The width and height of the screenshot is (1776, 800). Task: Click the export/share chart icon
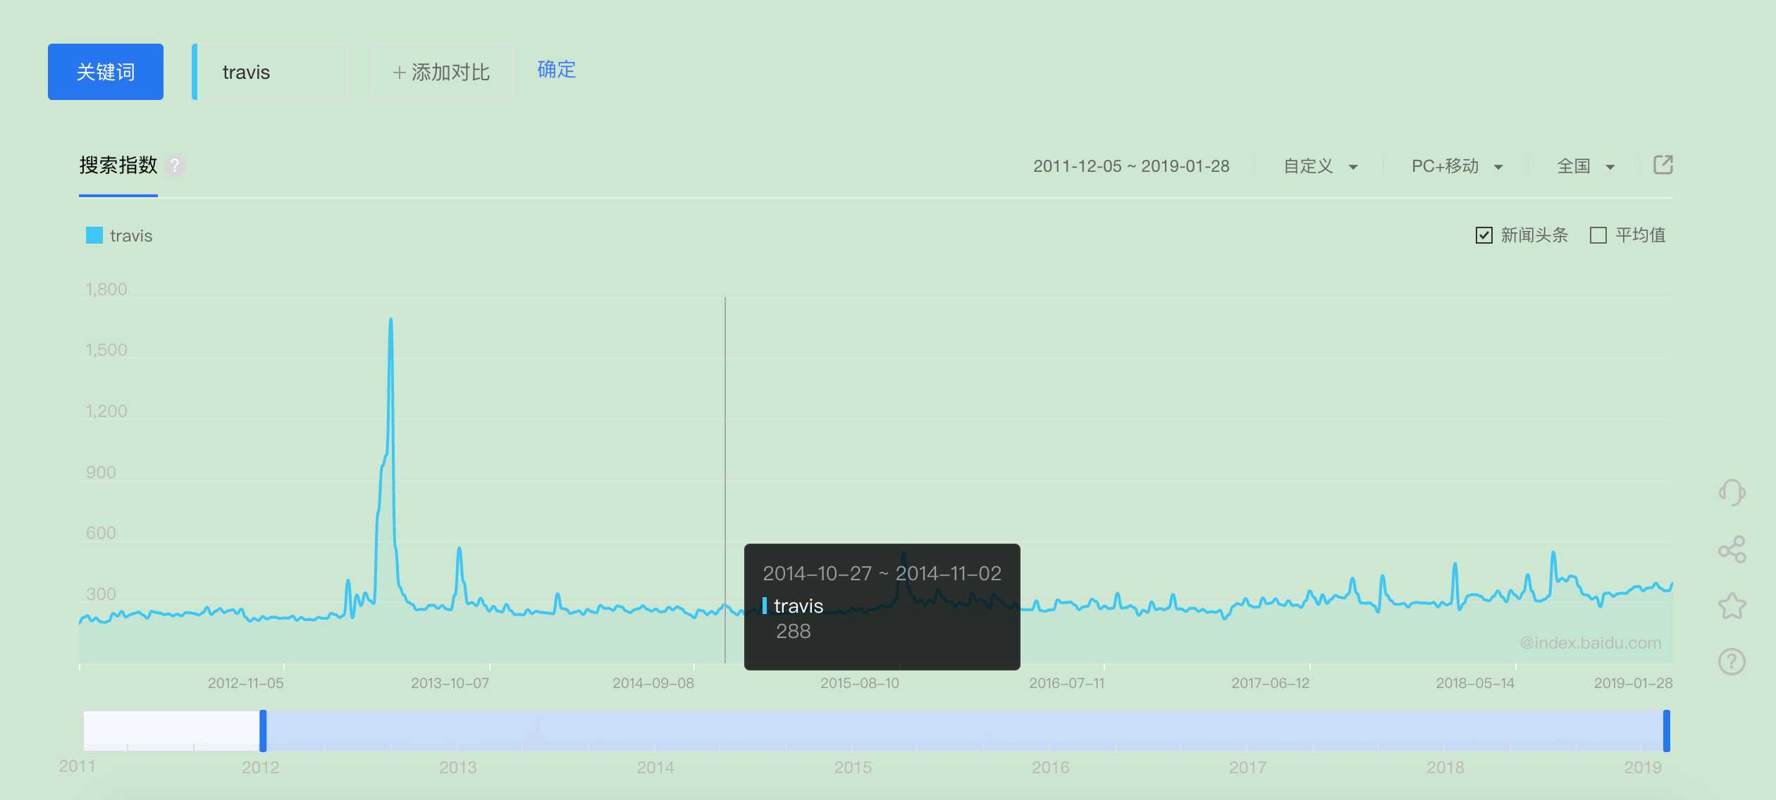pyautogui.click(x=1663, y=165)
